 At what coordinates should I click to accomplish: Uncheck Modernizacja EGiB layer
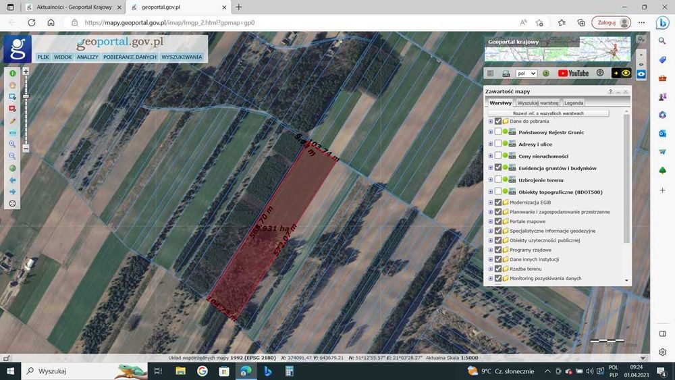point(498,202)
